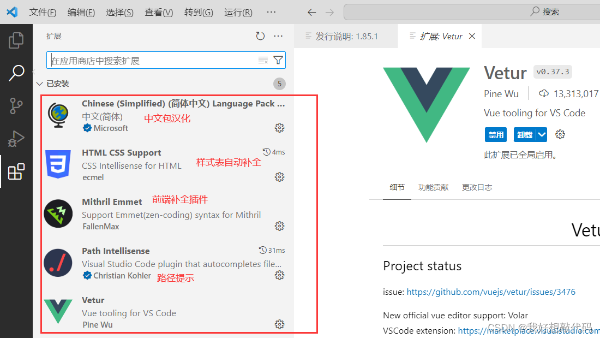The width and height of the screenshot is (600, 338).
Task: Open gear menu for HTML CSS Support
Action: point(280,177)
